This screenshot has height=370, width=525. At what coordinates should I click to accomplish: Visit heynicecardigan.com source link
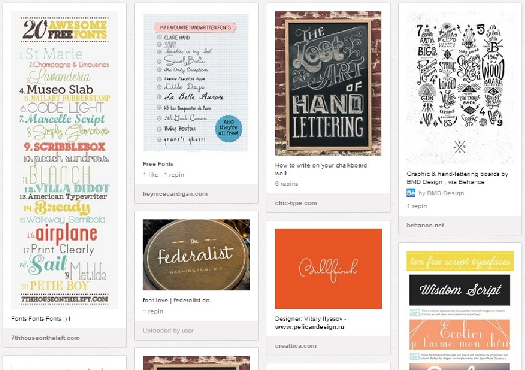(175, 194)
